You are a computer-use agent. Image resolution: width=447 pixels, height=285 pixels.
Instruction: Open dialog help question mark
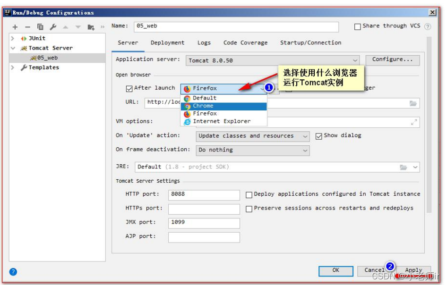(x=13, y=272)
